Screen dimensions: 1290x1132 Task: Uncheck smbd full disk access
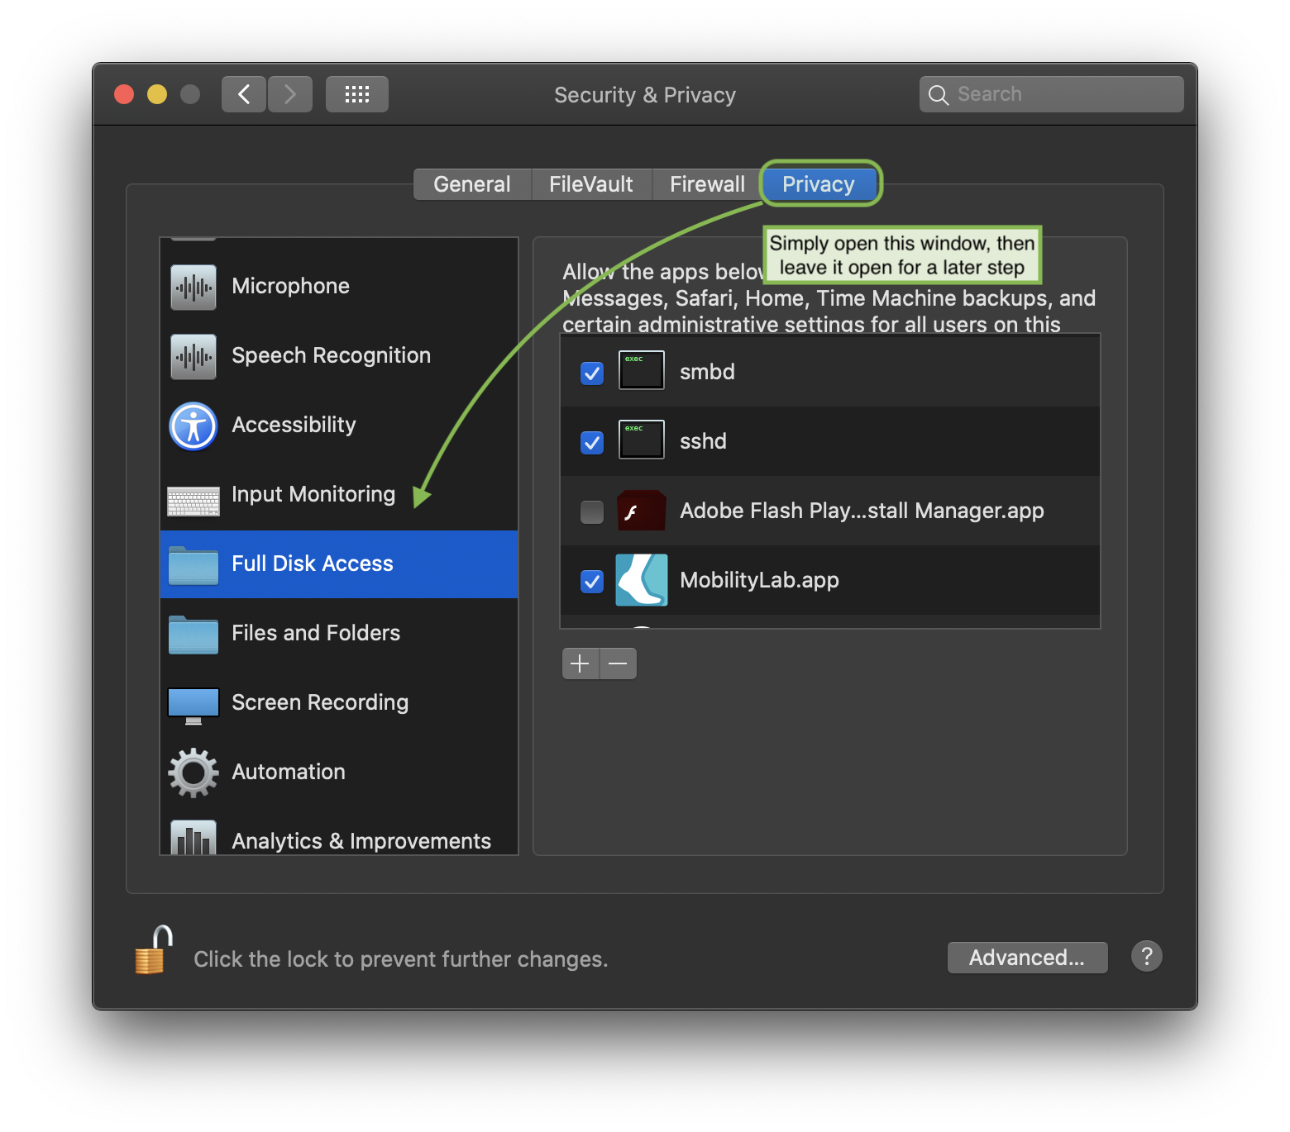pyautogui.click(x=591, y=373)
